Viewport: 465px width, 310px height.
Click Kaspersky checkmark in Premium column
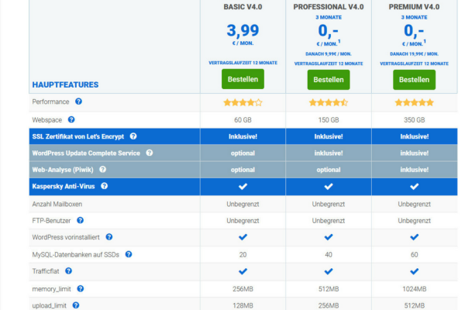pos(415,186)
